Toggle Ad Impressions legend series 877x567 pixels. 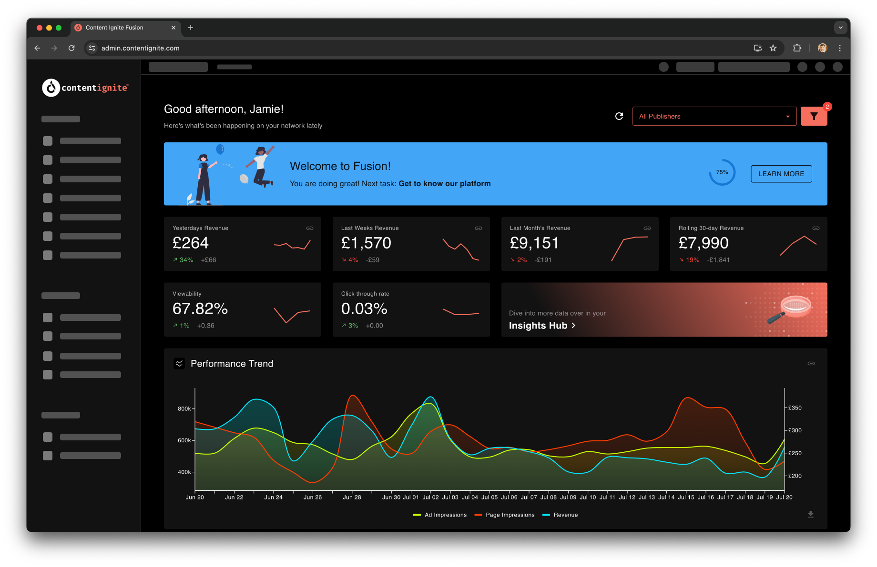coord(440,515)
